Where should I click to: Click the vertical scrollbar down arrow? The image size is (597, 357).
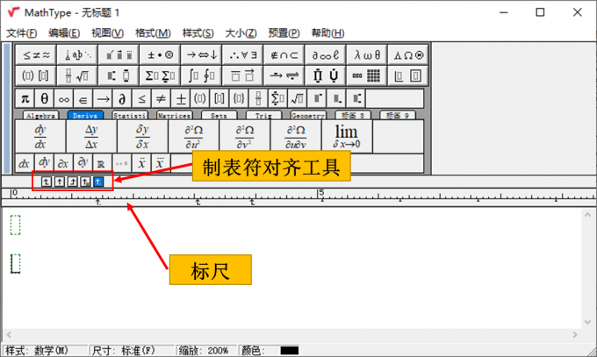587,322
